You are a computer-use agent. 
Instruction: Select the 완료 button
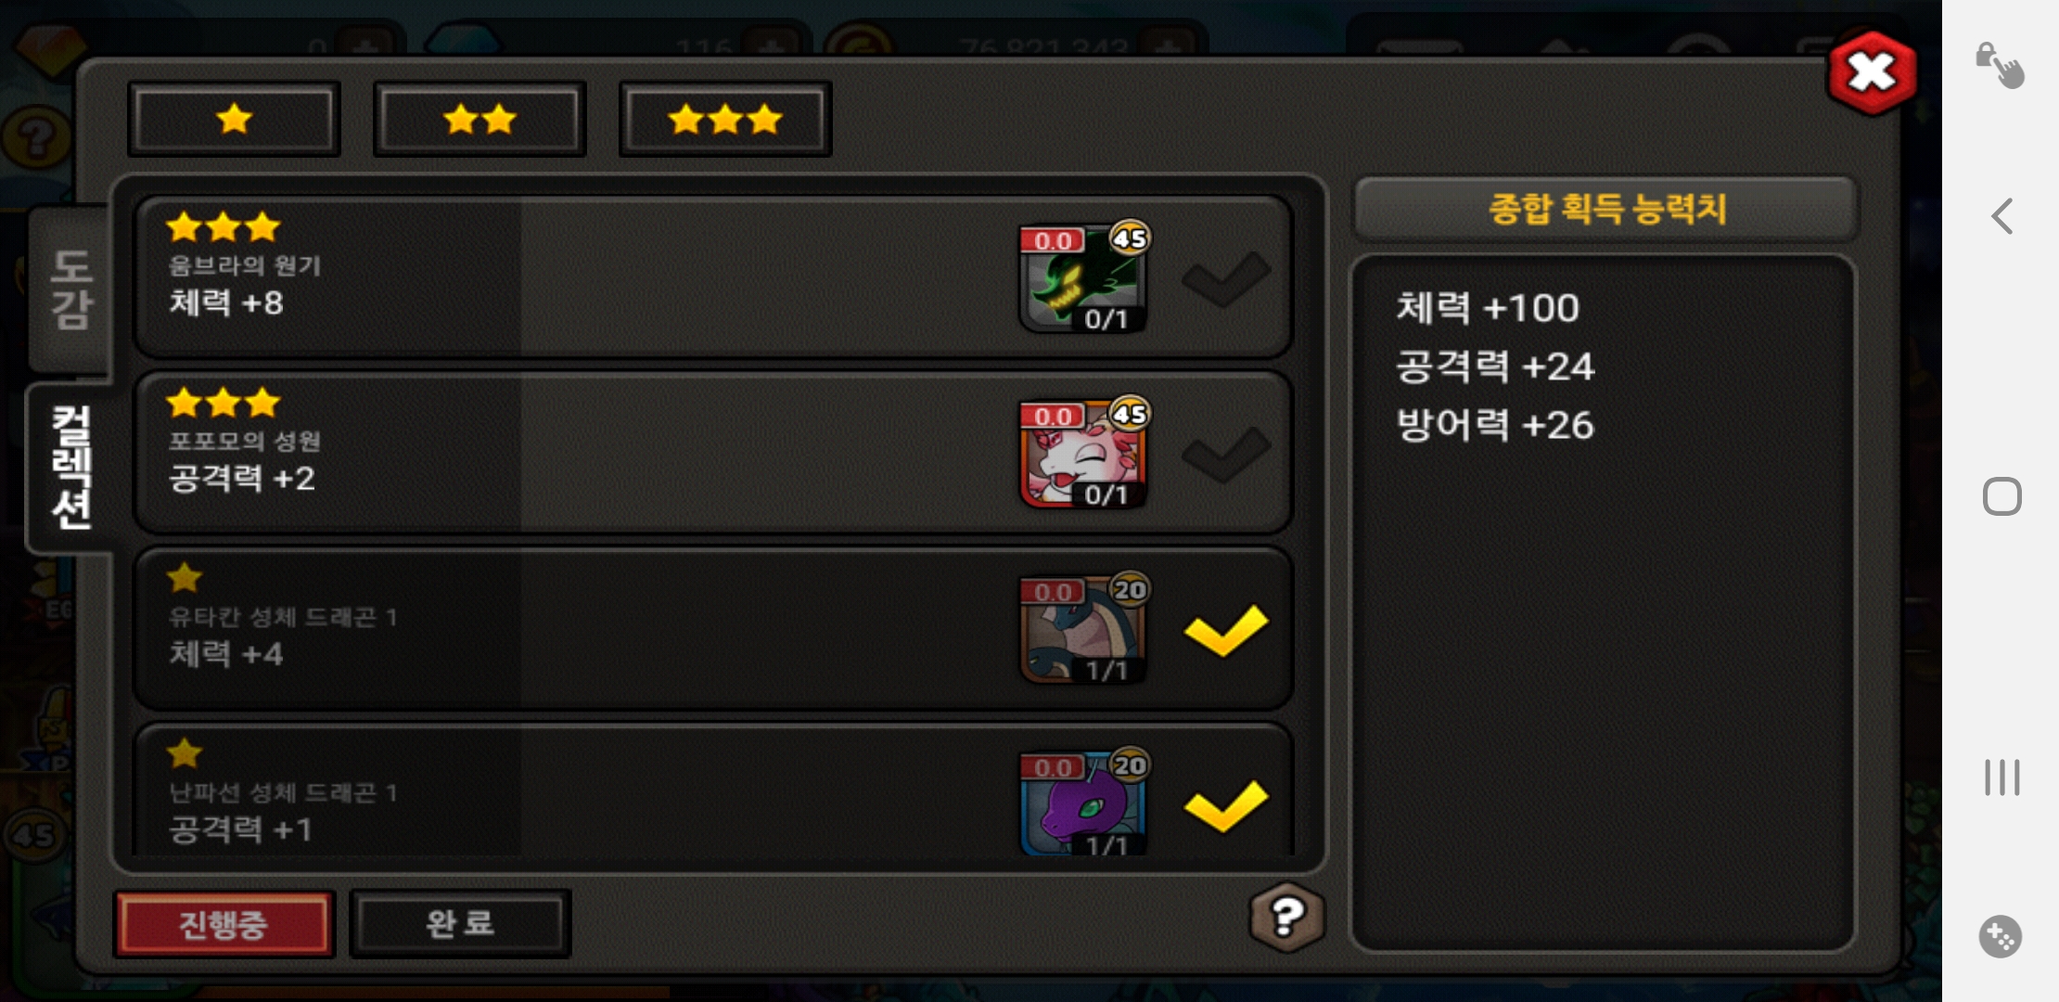460,924
